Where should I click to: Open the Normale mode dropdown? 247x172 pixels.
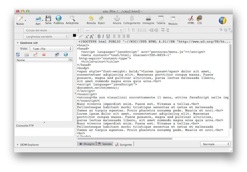coord(215,144)
